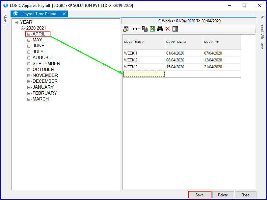Select AUGUST in the year tree

42,57
